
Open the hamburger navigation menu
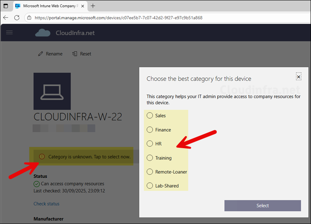[x=9, y=32]
